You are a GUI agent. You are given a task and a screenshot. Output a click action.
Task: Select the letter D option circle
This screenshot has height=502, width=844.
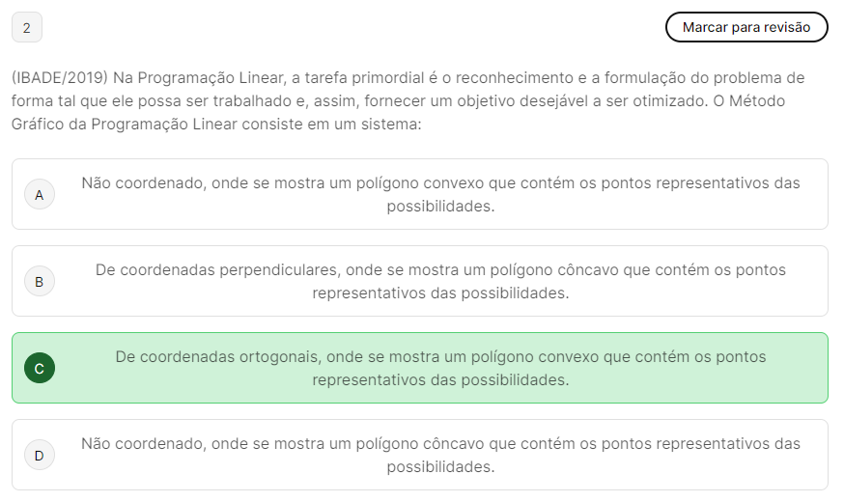[40, 456]
